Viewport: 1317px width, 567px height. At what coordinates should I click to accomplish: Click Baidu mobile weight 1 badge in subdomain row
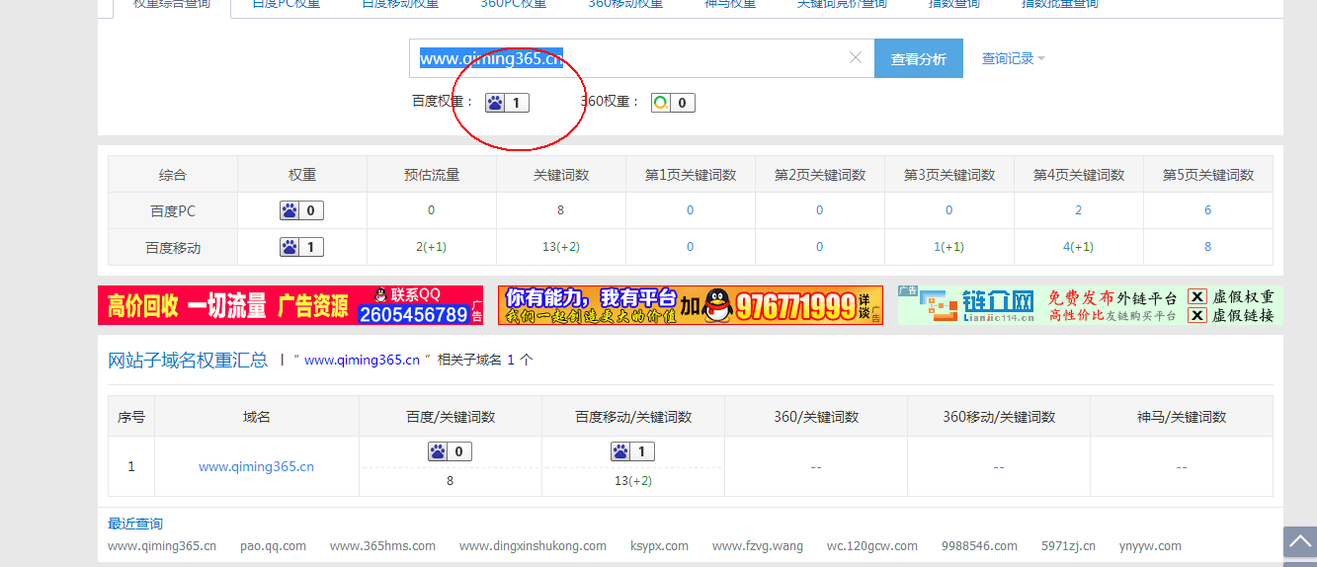click(632, 451)
